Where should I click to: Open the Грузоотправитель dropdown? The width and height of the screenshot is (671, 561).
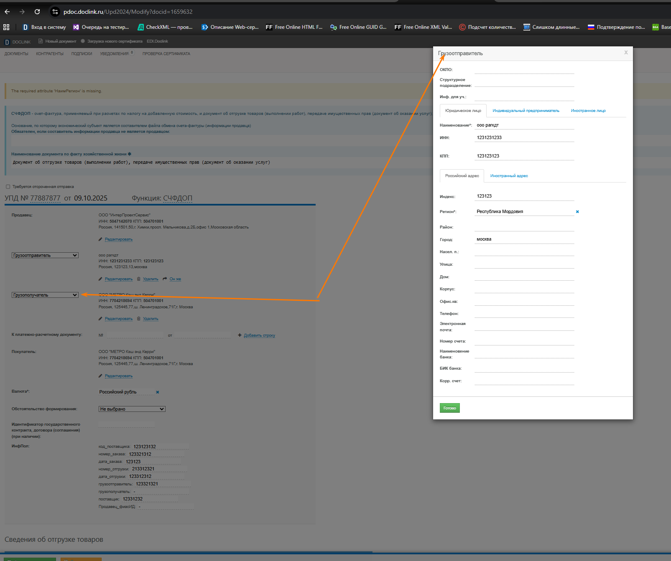point(45,255)
